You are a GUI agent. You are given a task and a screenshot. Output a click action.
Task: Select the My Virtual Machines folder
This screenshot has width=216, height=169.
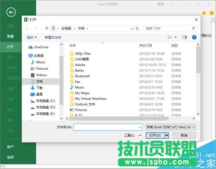88,99
